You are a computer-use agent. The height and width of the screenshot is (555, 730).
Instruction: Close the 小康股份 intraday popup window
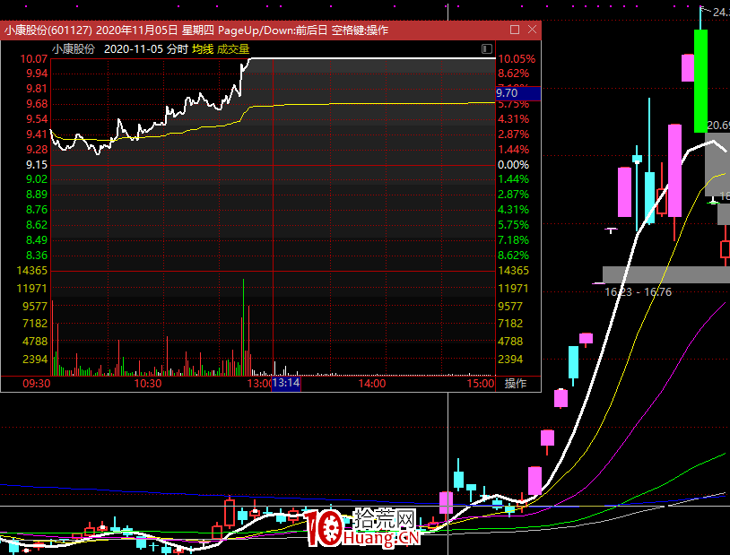click(x=532, y=30)
